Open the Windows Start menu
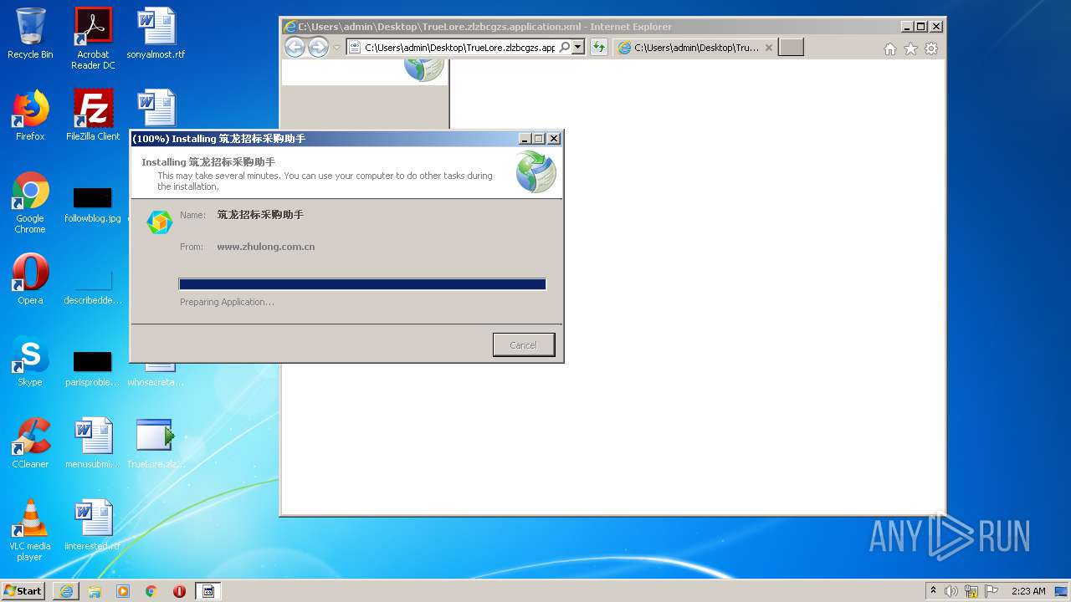This screenshot has height=602, width=1071. tap(23, 591)
